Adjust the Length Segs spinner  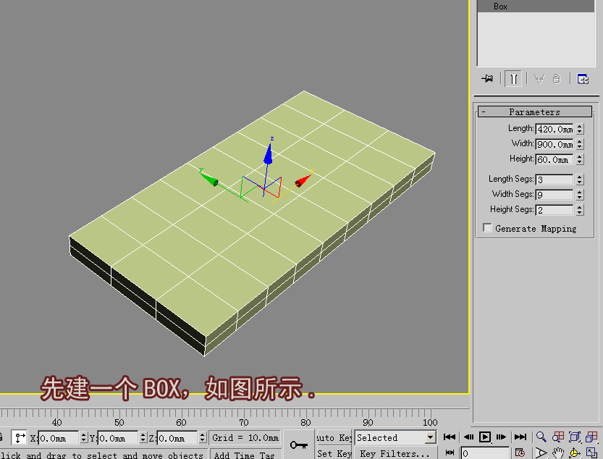click(580, 180)
